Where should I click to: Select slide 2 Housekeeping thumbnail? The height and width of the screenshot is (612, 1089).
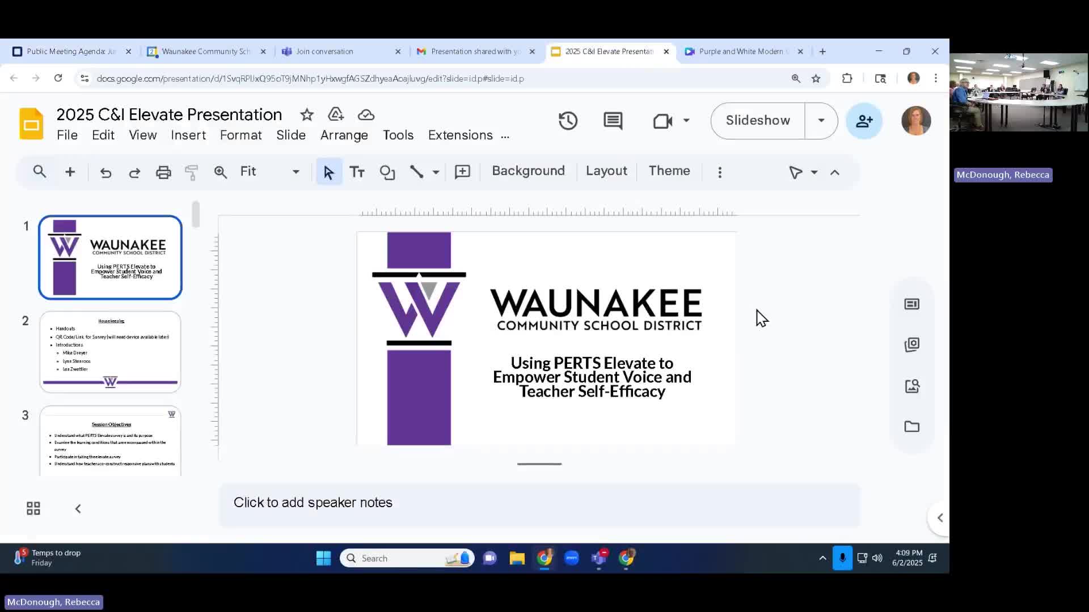pyautogui.click(x=110, y=351)
